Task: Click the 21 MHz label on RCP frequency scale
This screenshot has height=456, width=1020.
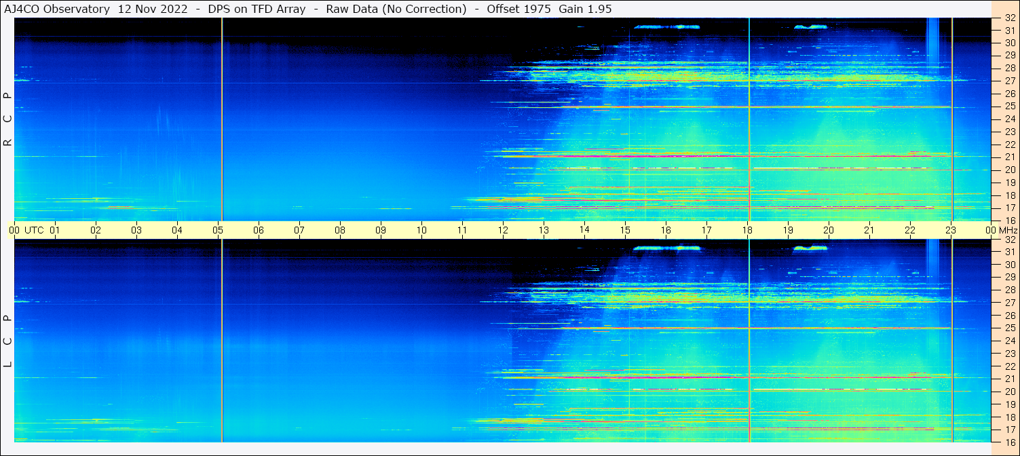Action: (x=1010, y=157)
